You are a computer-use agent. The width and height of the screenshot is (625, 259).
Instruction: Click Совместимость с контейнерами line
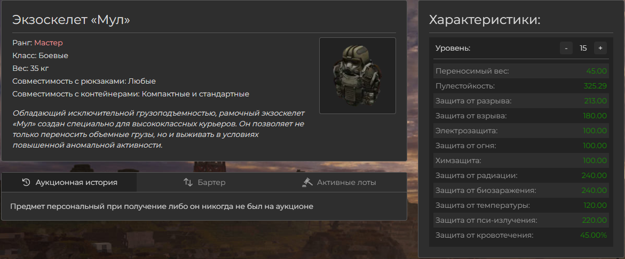pyautogui.click(x=131, y=94)
